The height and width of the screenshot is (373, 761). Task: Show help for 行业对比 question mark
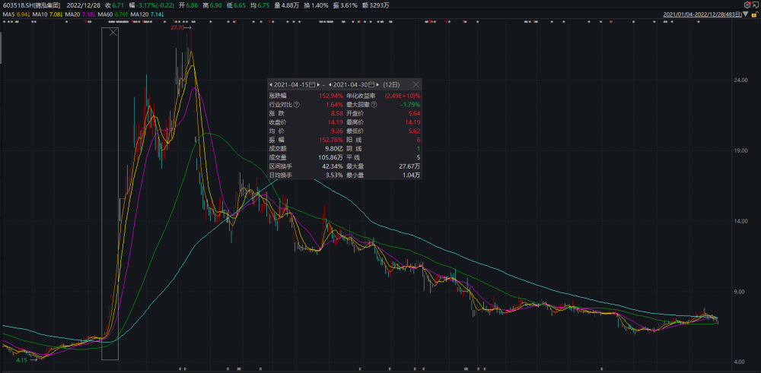[x=297, y=104]
